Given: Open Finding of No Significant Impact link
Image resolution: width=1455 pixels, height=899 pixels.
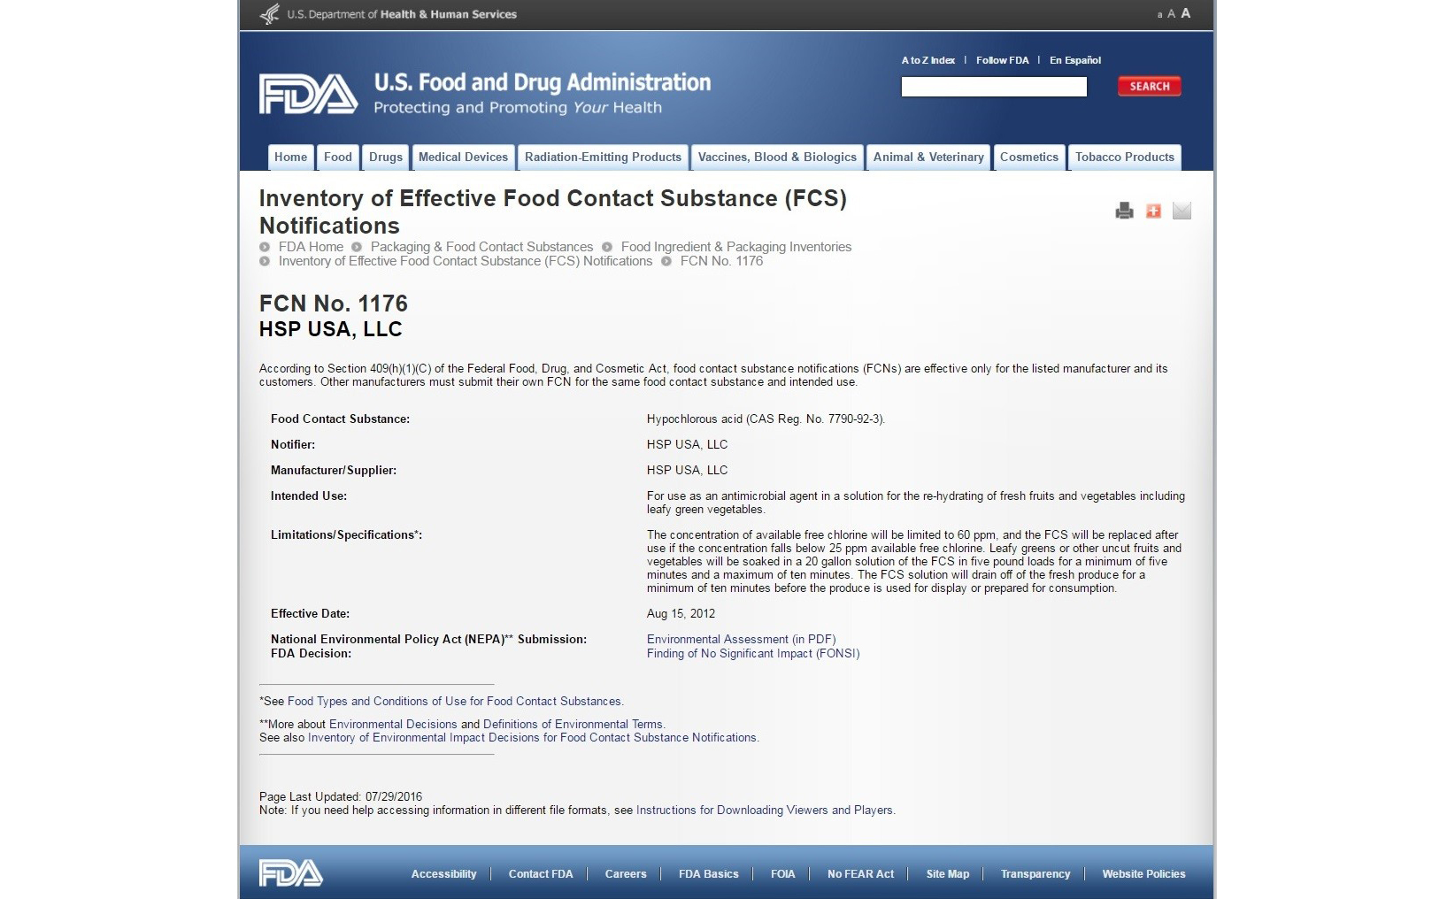Looking at the screenshot, I should coord(753,653).
